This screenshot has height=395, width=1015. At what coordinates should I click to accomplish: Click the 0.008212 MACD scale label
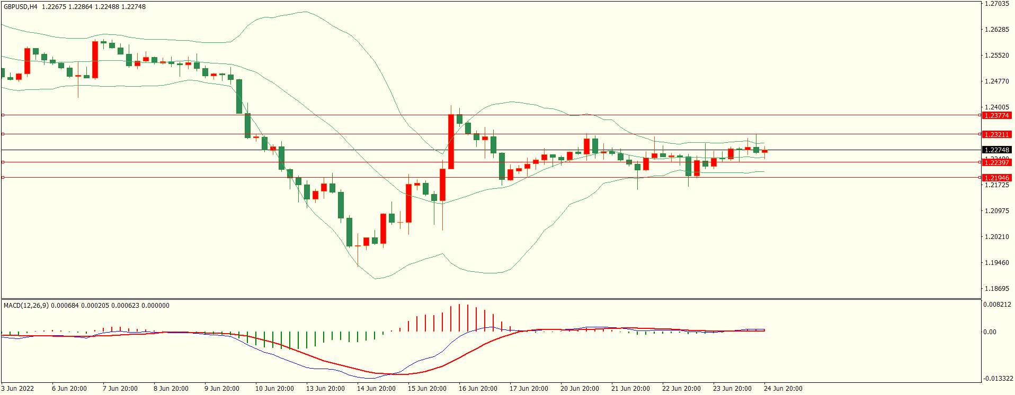tap(997, 305)
